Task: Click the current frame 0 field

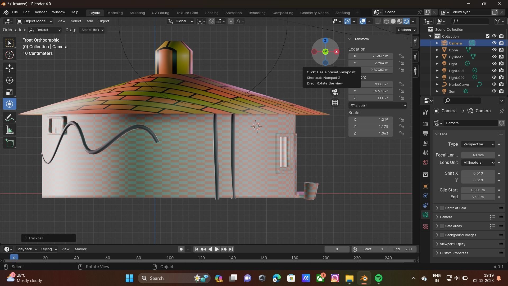Action: (x=337, y=249)
